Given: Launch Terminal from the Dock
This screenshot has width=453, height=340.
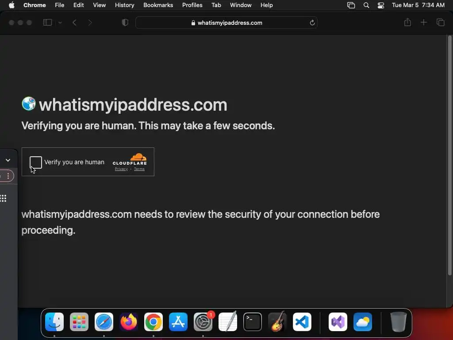Looking at the screenshot, I should pyautogui.click(x=253, y=322).
